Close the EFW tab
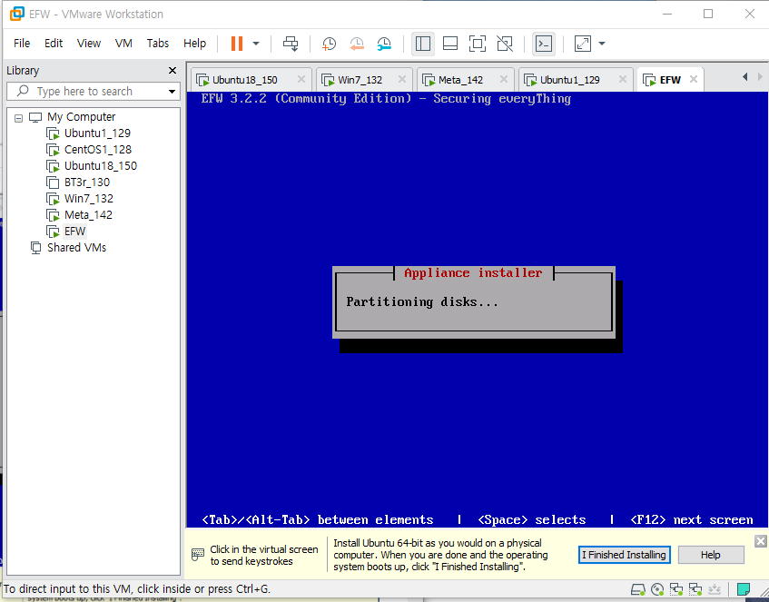Image resolution: width=769 pixels, height=602 pixels. [694, 79]
